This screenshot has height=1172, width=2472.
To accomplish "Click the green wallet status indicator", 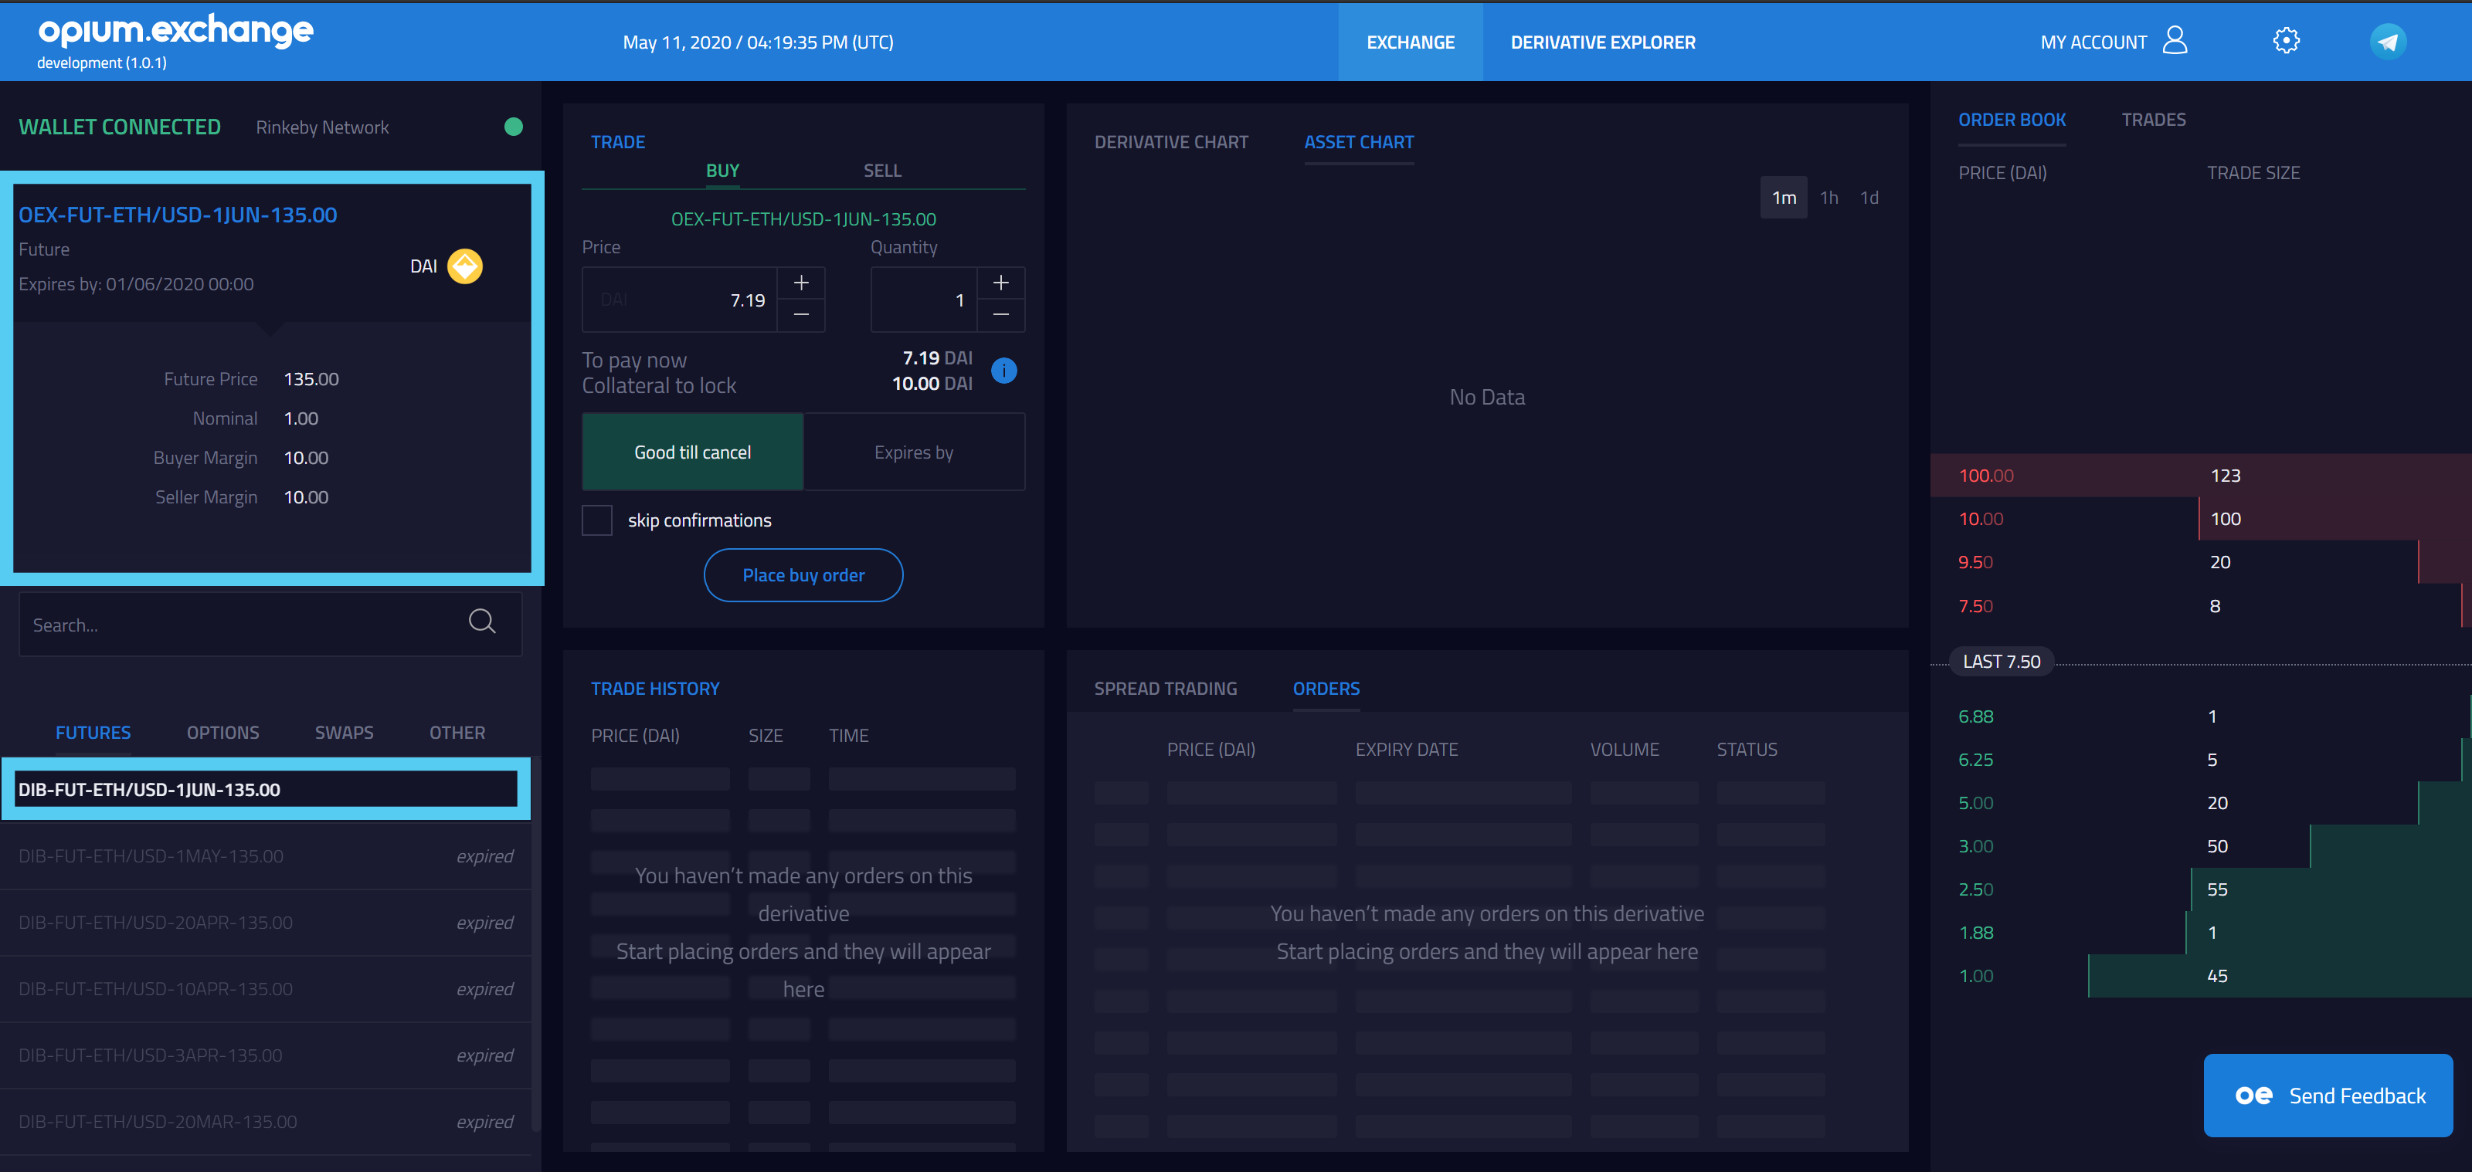I will click(514, 127).
